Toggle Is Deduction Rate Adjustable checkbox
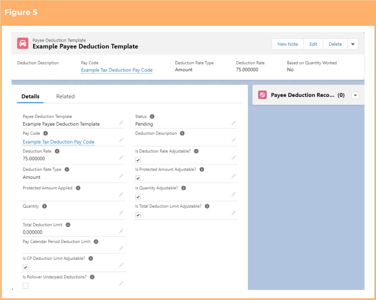The image size is (376, 300). point(138,160)
